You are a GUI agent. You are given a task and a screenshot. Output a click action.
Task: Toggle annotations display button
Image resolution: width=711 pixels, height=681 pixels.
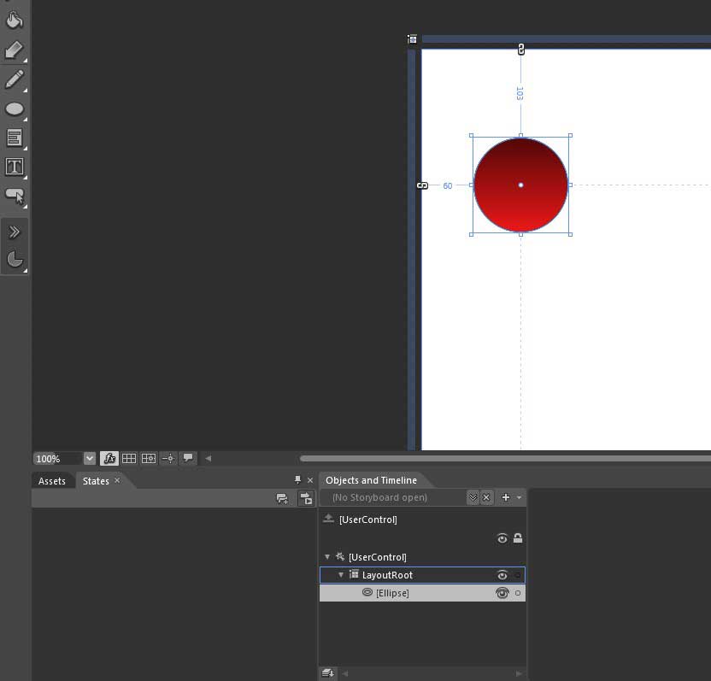click(188, 458)
